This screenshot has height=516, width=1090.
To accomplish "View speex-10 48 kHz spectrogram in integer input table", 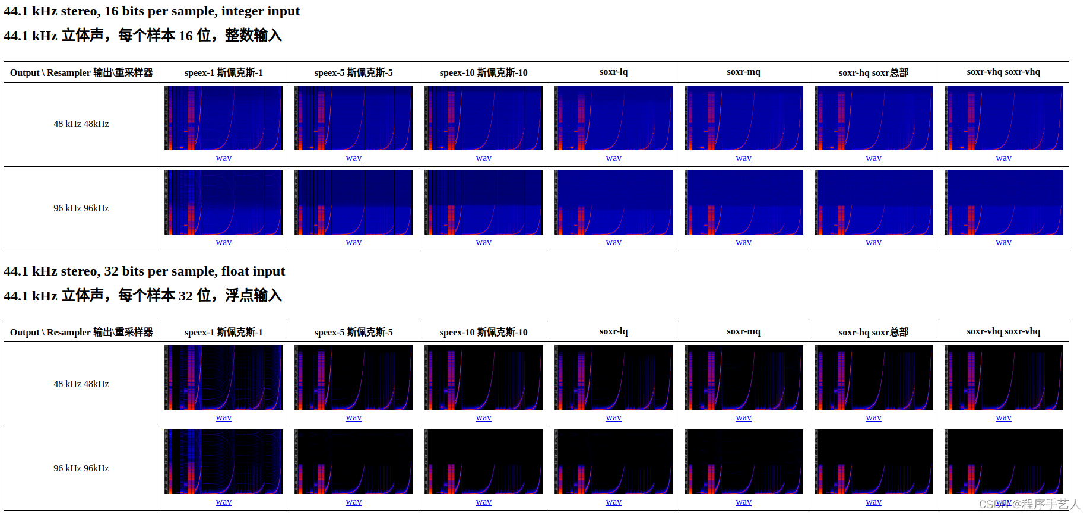I will [484, 118].
